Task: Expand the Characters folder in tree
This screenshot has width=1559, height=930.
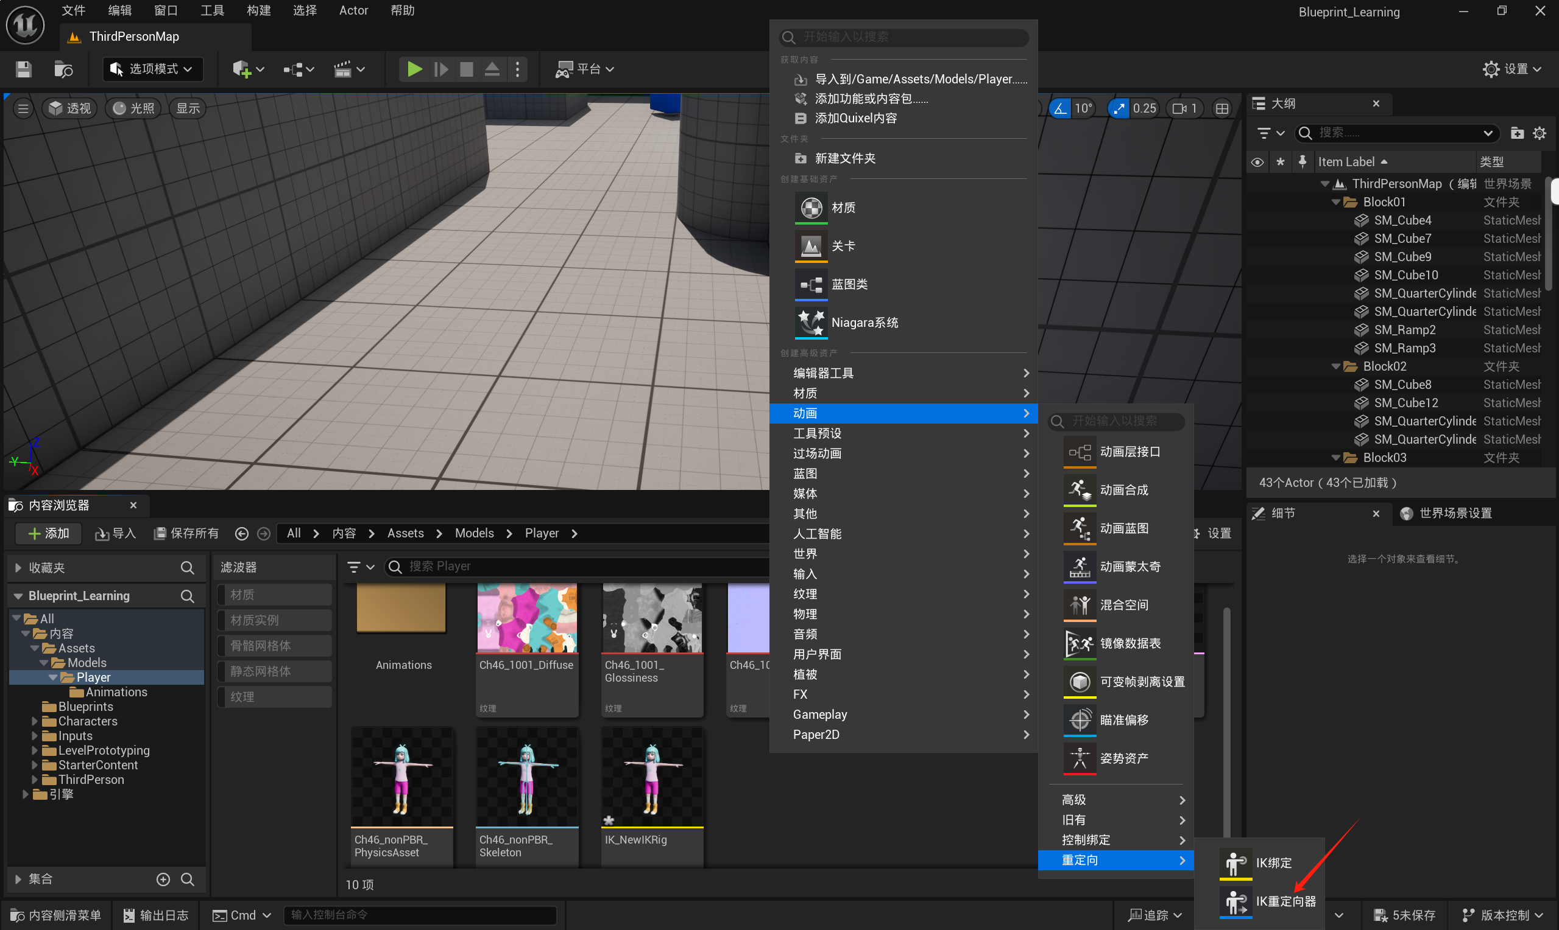Action: [35, 721]
